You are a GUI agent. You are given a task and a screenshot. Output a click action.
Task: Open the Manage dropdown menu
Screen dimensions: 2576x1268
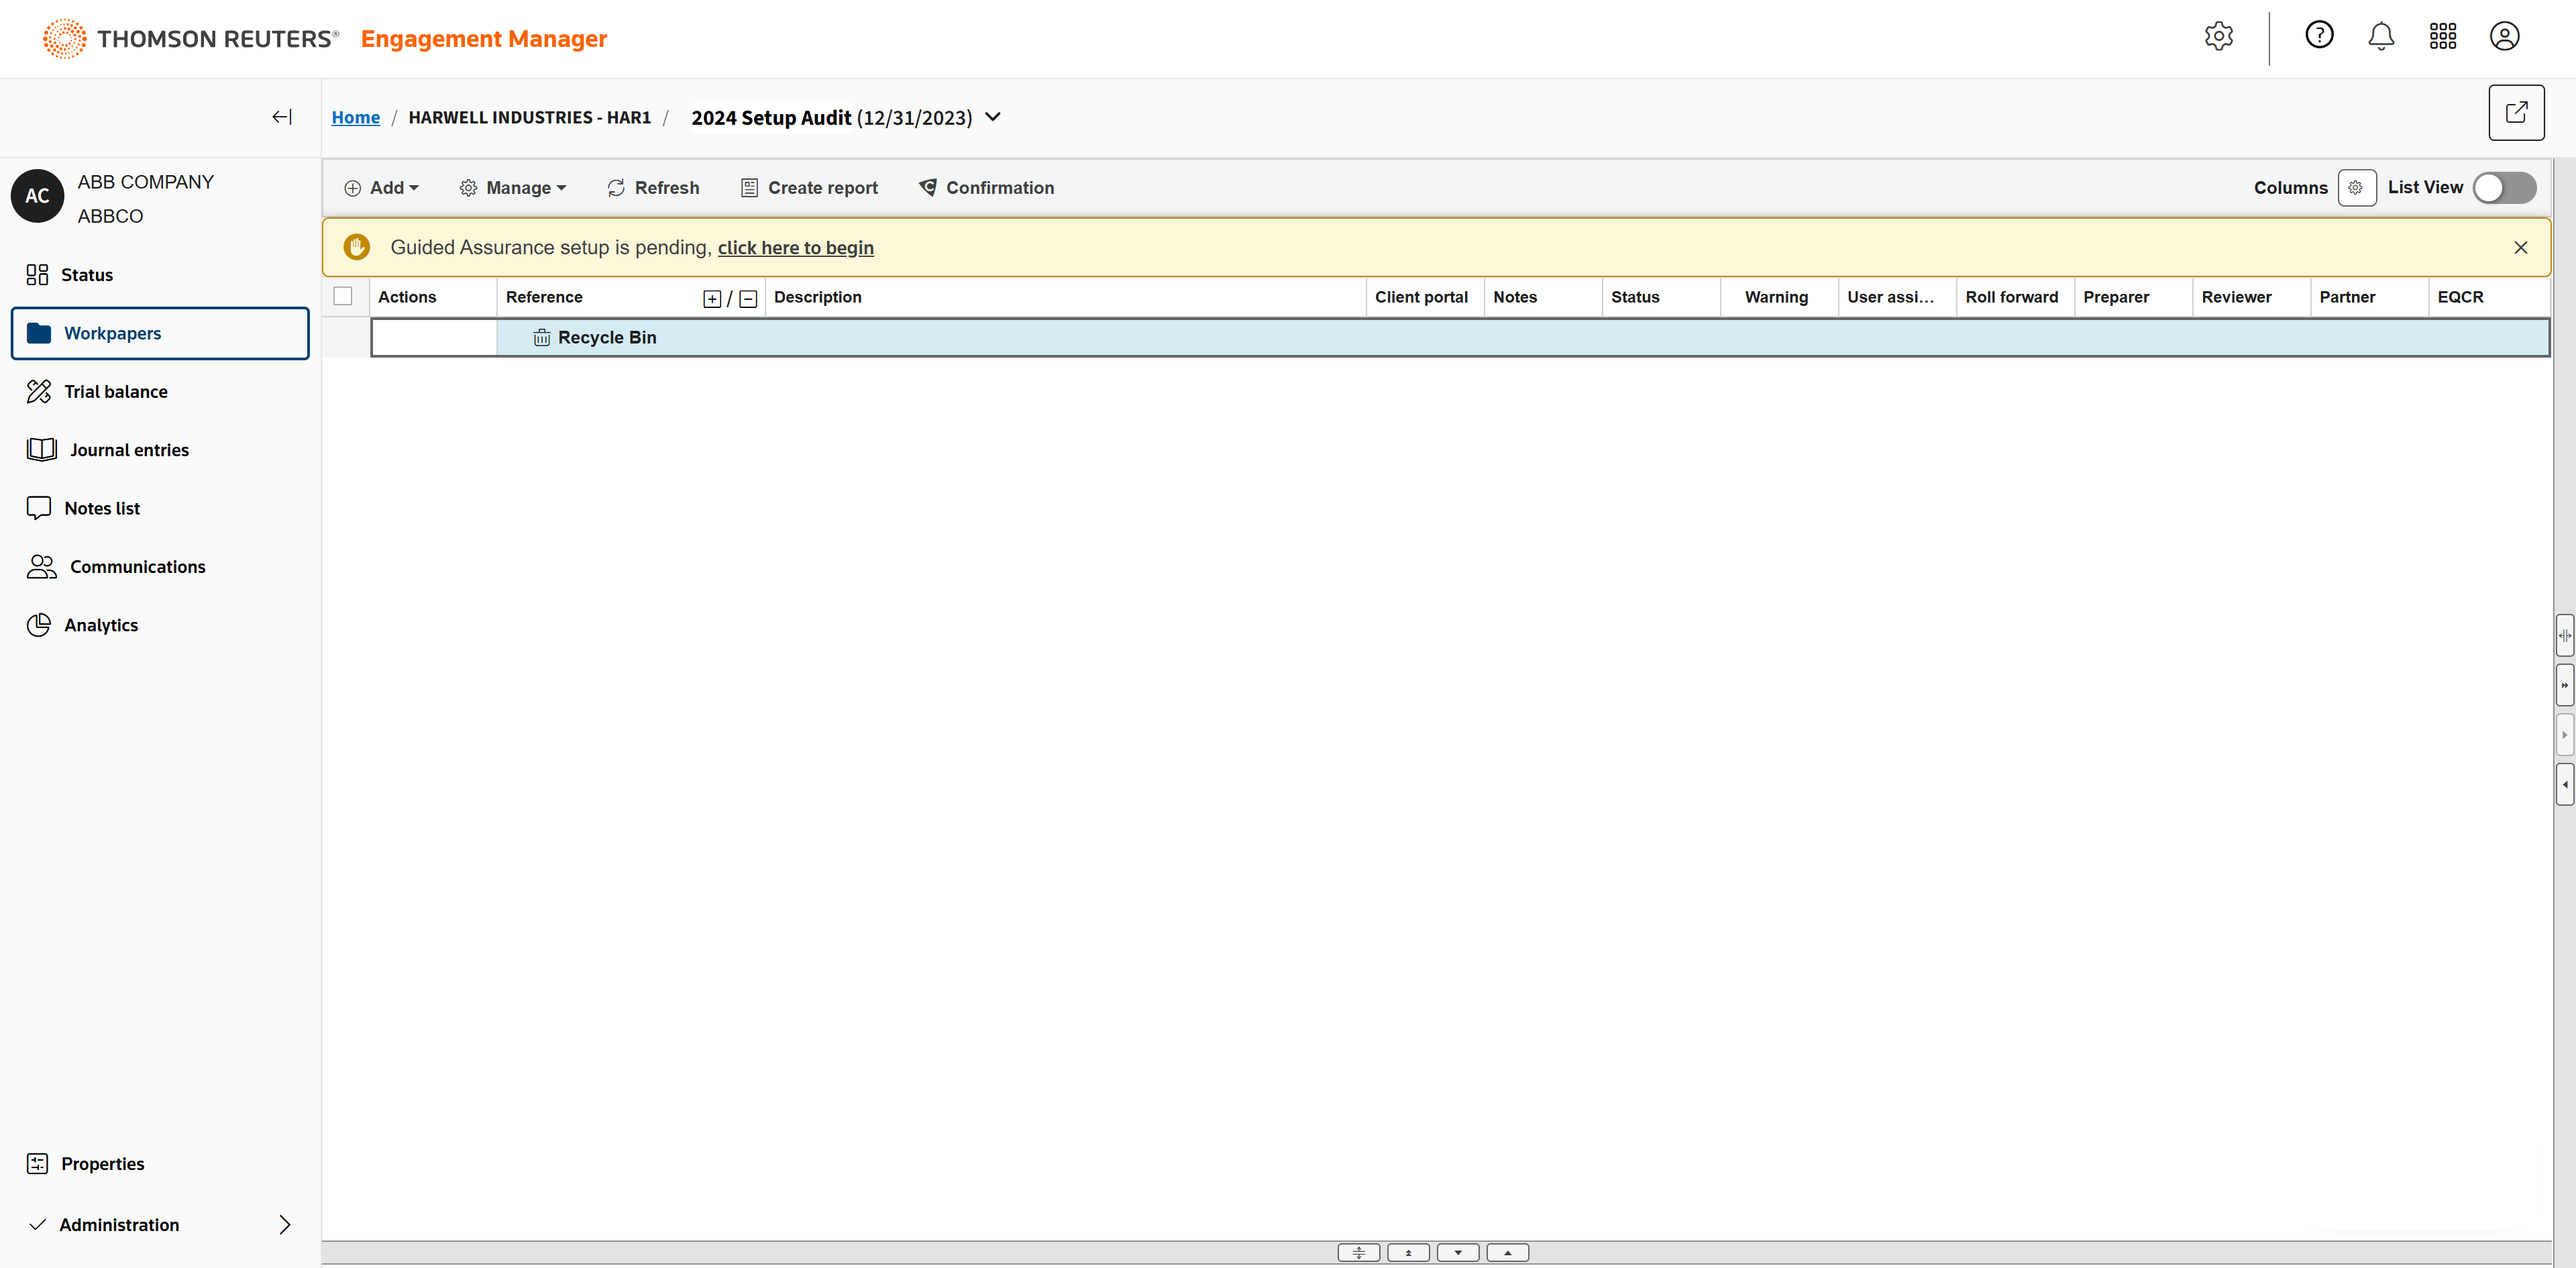pyautogui.click(x=513, y=188)
